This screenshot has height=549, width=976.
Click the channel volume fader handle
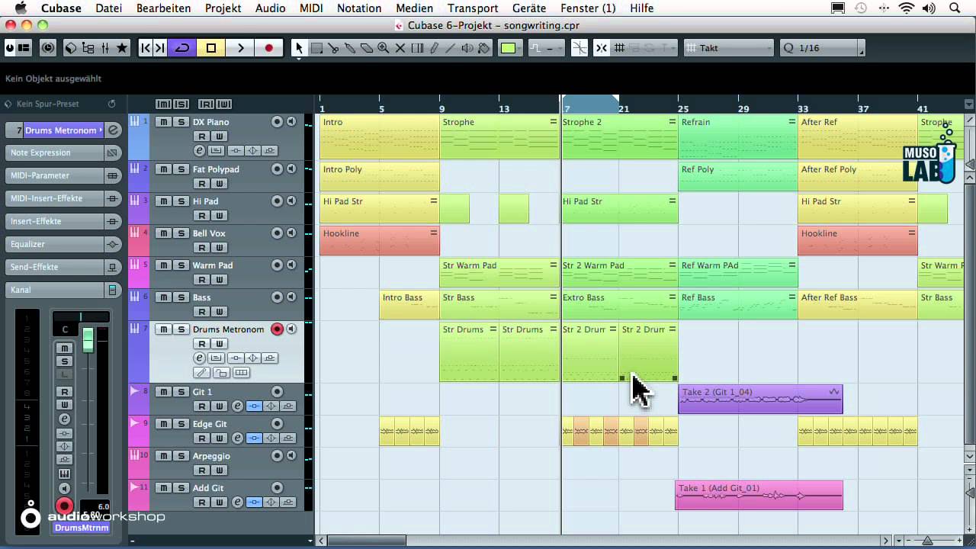88,339
